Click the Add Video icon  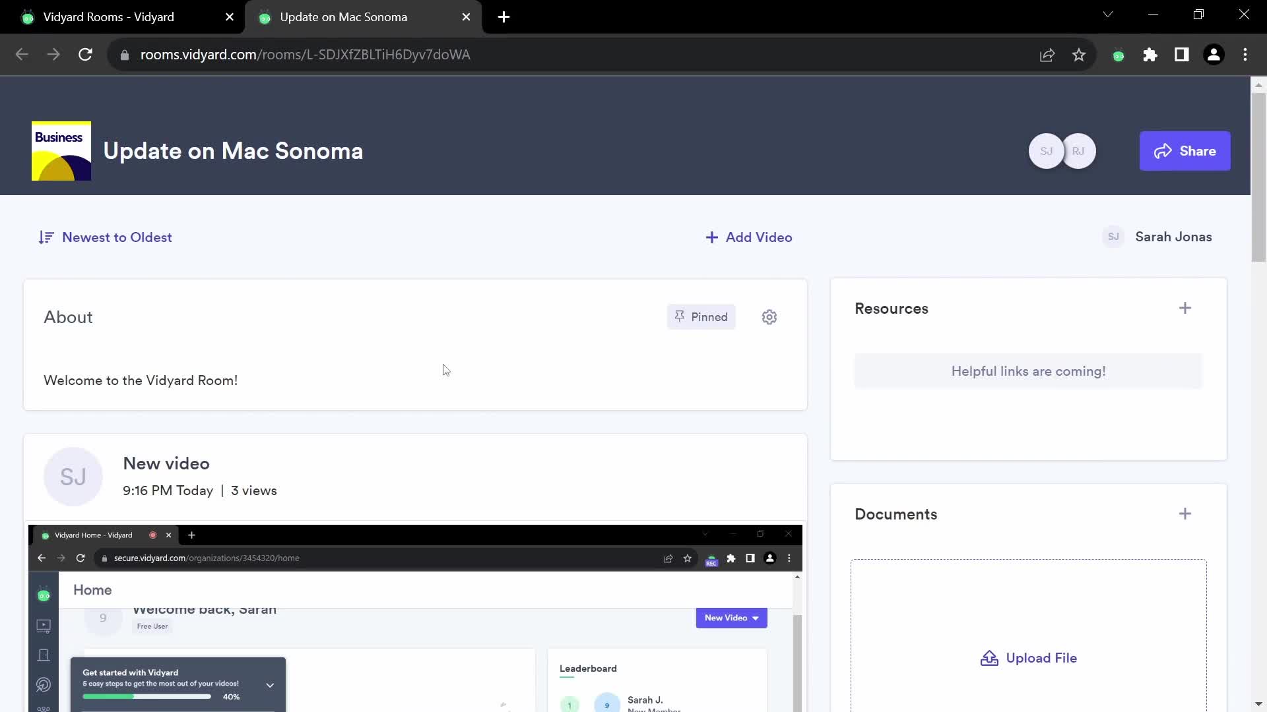pos(712,237)
